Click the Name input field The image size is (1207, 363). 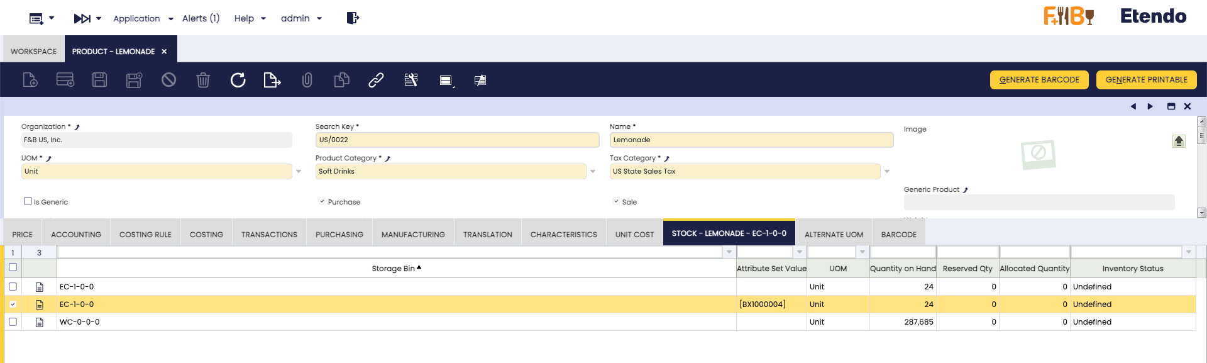pyautogui.click(x=751, y=140)
